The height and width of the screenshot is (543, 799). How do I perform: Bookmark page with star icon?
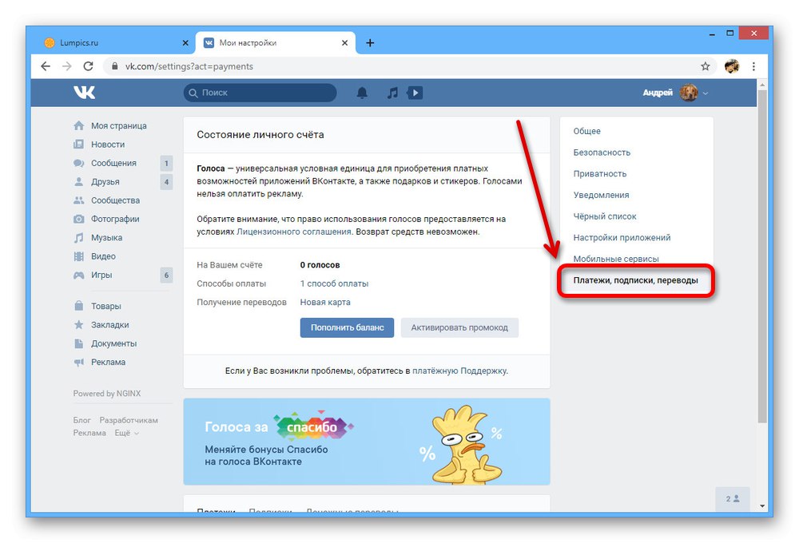(706, 66)
